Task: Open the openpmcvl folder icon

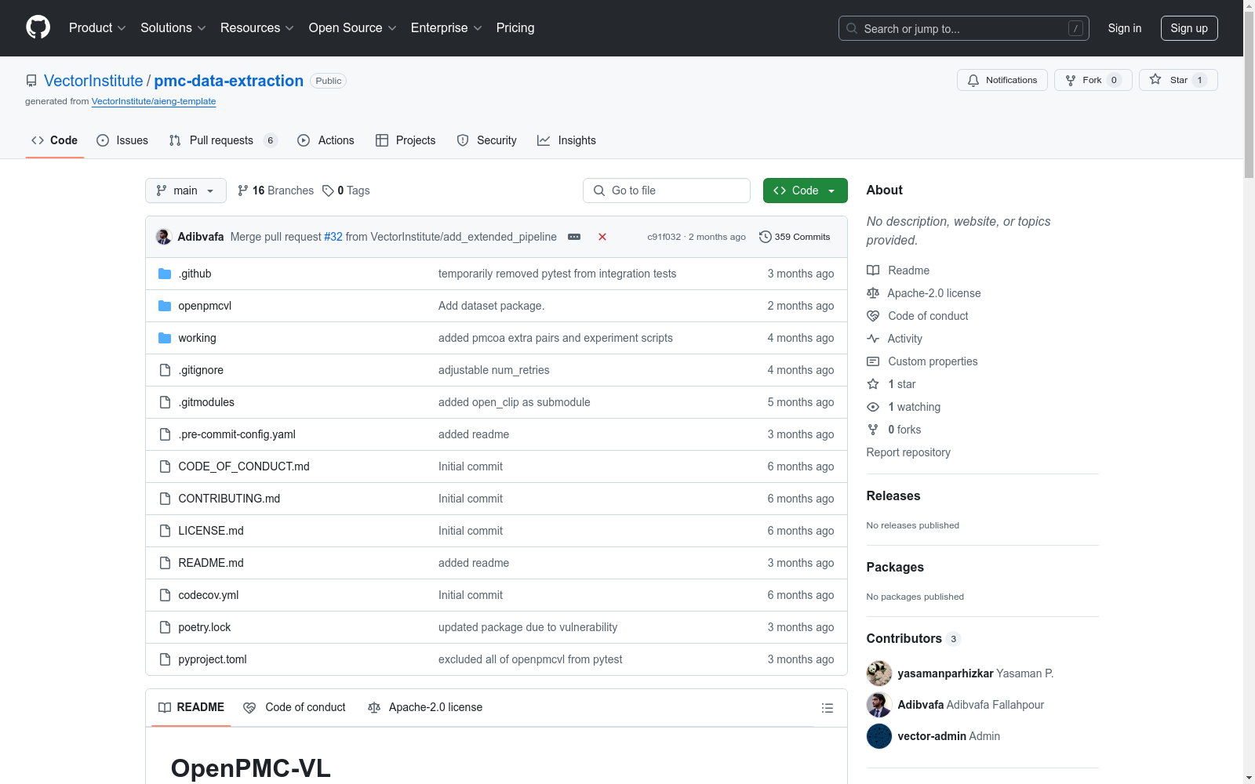Action: [165, 306]
